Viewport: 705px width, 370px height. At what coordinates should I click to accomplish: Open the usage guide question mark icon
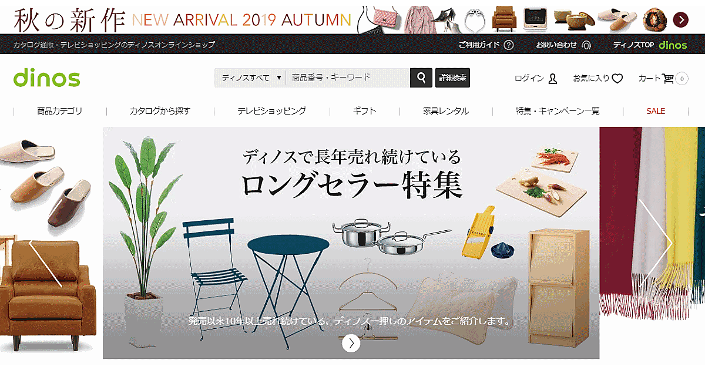pos(509,45)
